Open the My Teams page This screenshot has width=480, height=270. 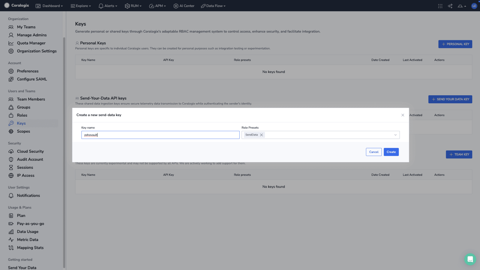click(x=26, y=27)
